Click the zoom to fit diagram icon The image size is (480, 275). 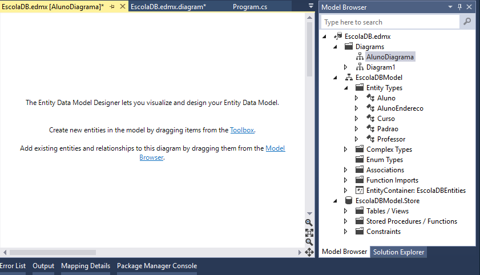(309, 233)
